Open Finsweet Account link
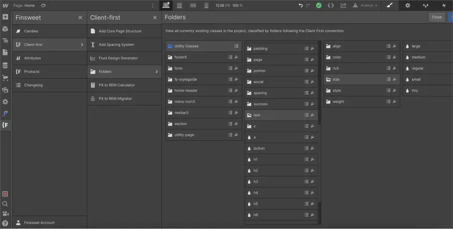Screen dimensions: 453x229 tap(50, 223)
